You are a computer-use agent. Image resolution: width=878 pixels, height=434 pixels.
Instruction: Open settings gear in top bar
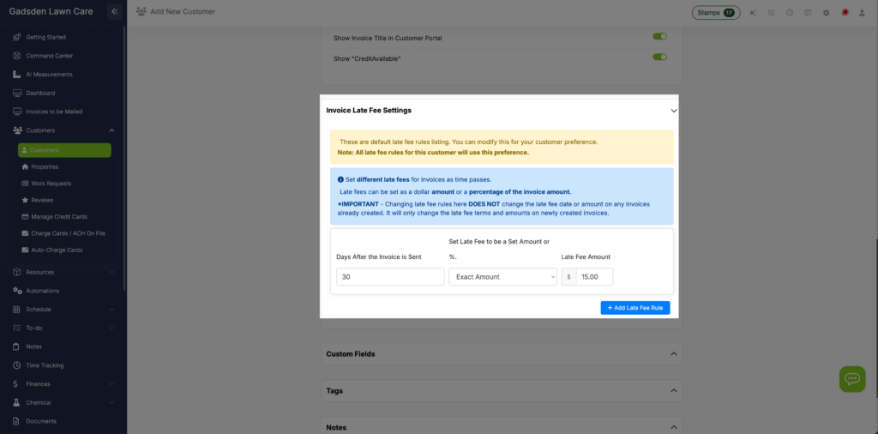pyautogui.click(x=826, y=13)
